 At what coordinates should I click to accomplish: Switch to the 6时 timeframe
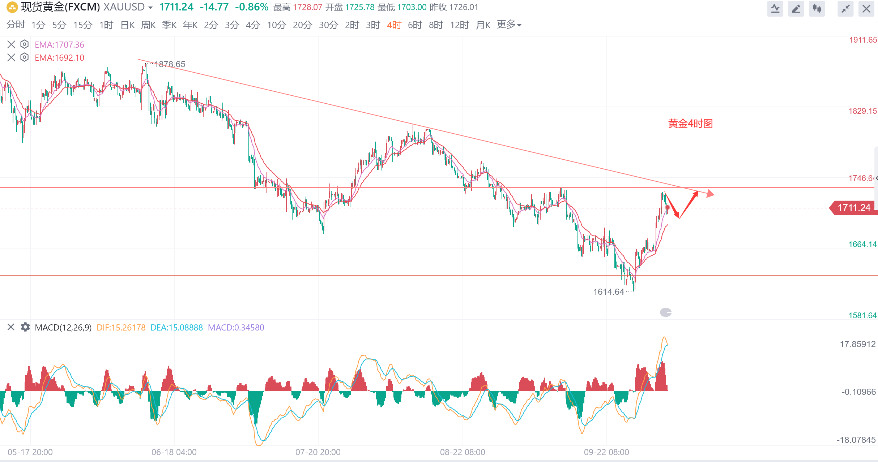415,25
